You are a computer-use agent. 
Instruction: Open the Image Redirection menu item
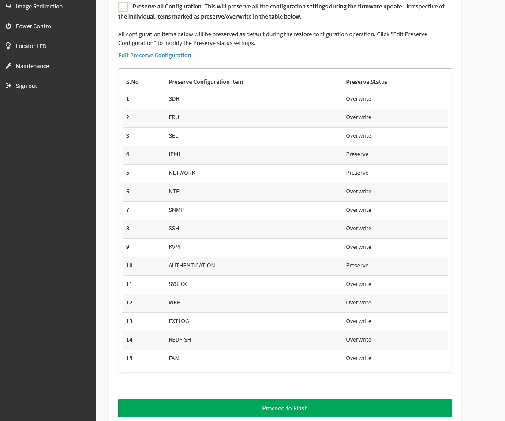[39, 7]
